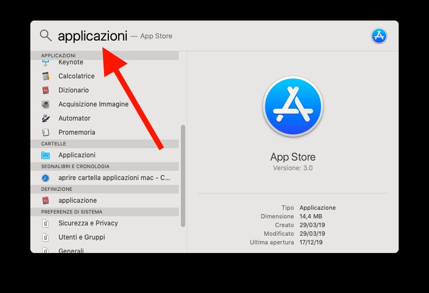The image size is (429, 293).
Task: Click the dictionary icon next to applicazione
Action: click(45, 201)
